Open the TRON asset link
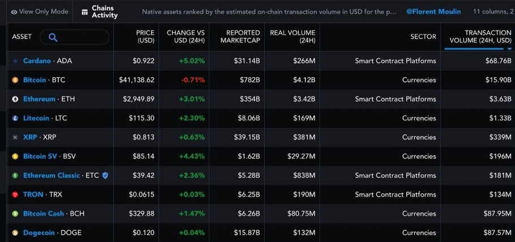 click(33, 195)
